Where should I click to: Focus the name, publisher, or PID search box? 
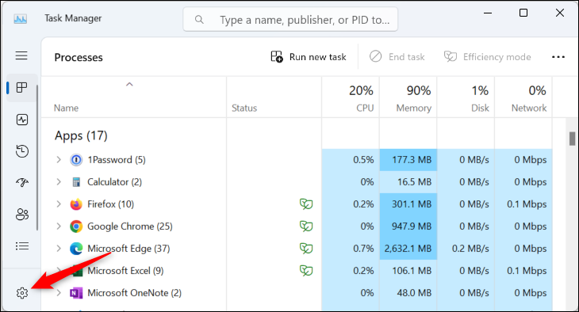[x=290, y=20]
